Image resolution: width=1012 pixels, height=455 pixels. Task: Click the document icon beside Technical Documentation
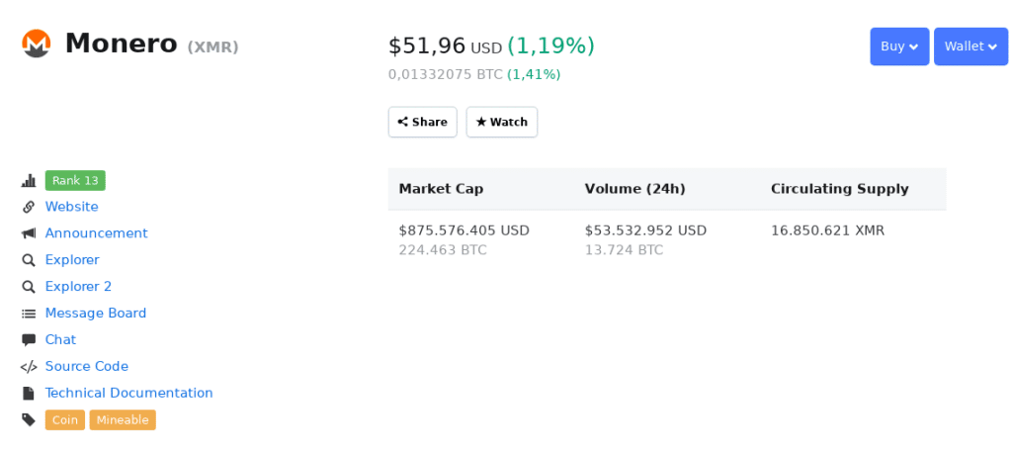(x=29, y=394)
